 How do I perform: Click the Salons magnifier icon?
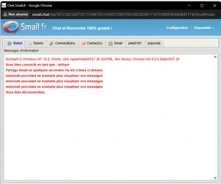point(29,43)
